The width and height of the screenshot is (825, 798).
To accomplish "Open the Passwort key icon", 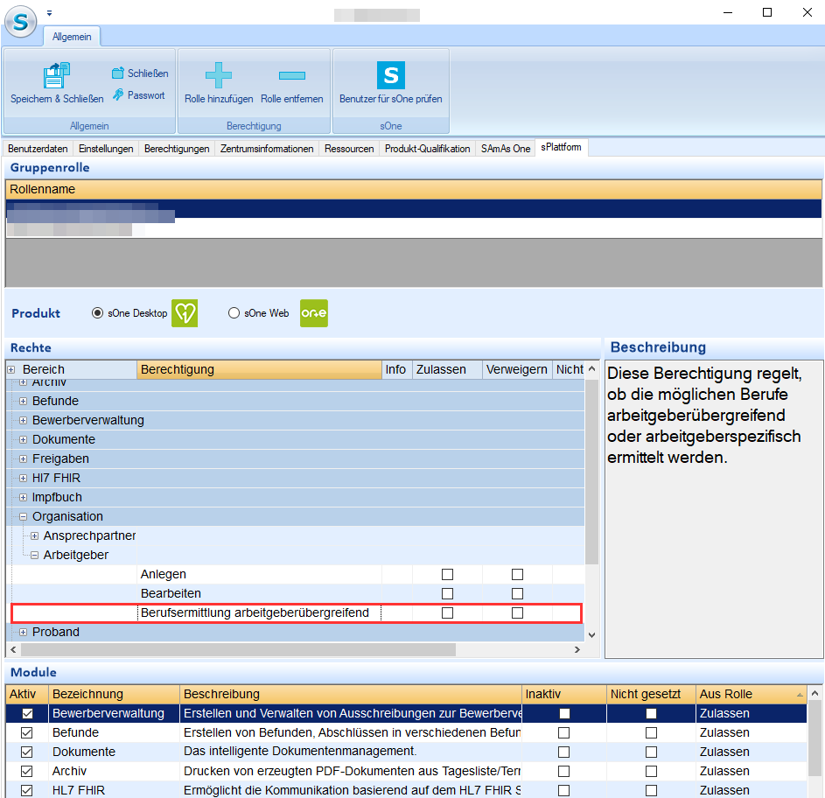I will pos(118,94).
